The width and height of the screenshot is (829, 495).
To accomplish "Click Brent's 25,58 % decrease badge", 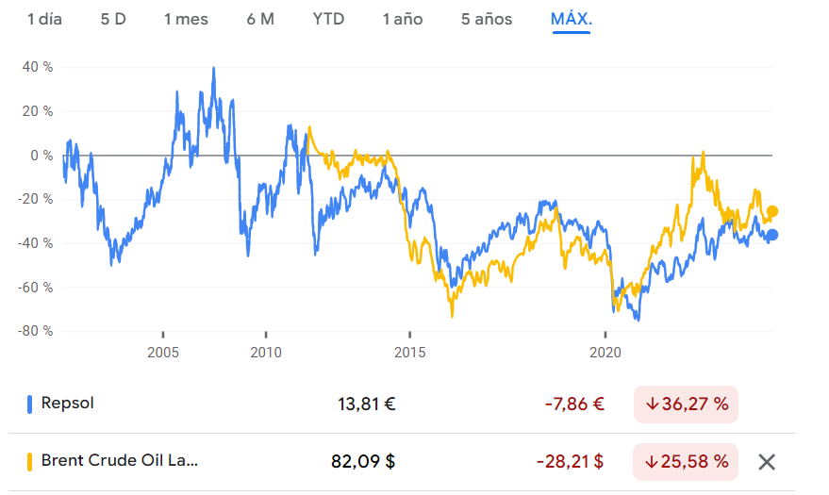I will 686,462.
